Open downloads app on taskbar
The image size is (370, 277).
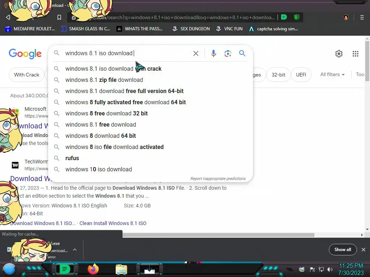point(149,269)
